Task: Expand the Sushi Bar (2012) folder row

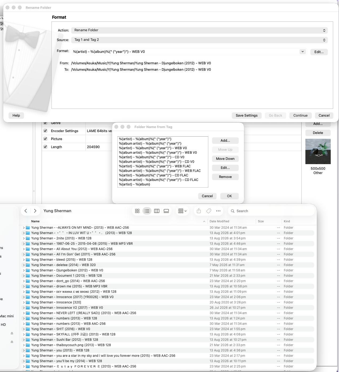Action: 23,340
